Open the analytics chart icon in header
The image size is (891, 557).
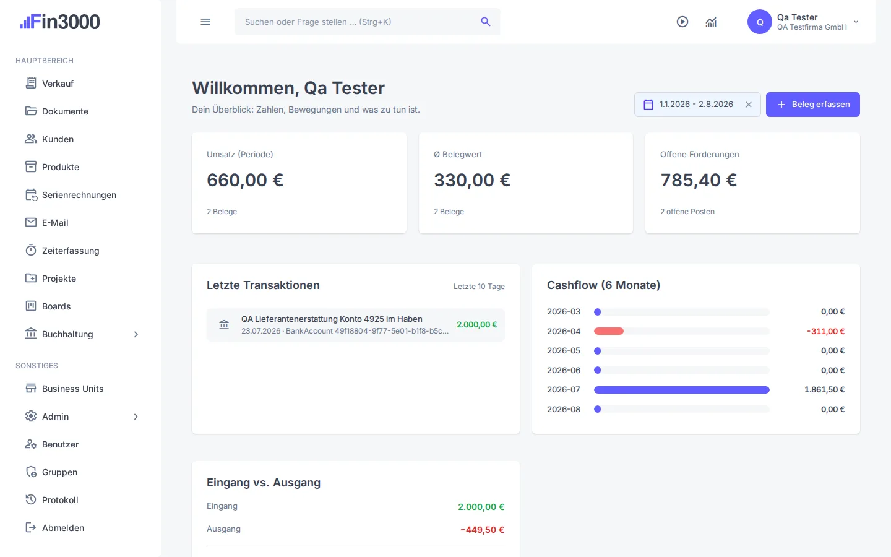[711, 22]
